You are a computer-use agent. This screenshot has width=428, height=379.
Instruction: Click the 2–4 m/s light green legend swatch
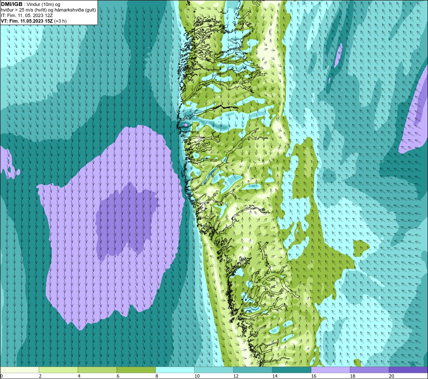58,370
